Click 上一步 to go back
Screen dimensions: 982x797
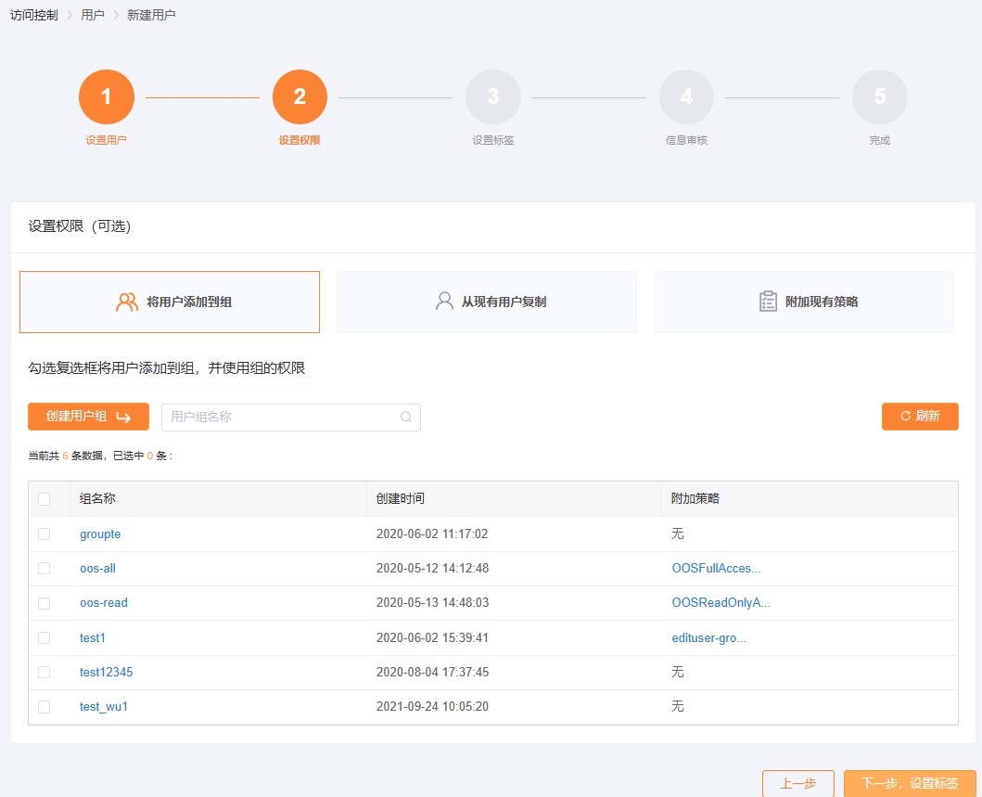click(798, 783)
